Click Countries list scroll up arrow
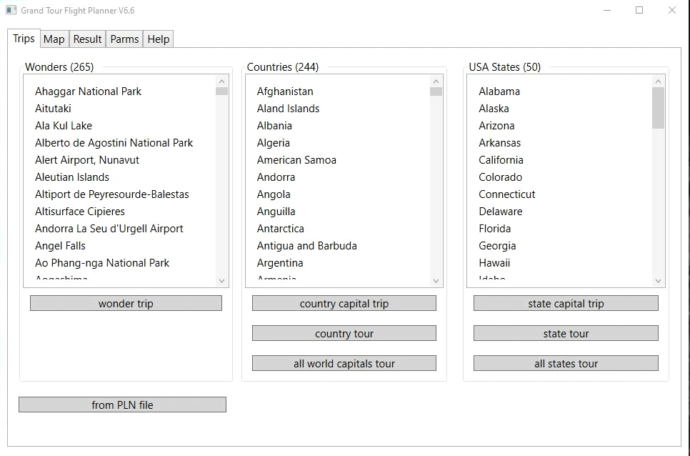The image size is (690, 456). pos(436,81)
